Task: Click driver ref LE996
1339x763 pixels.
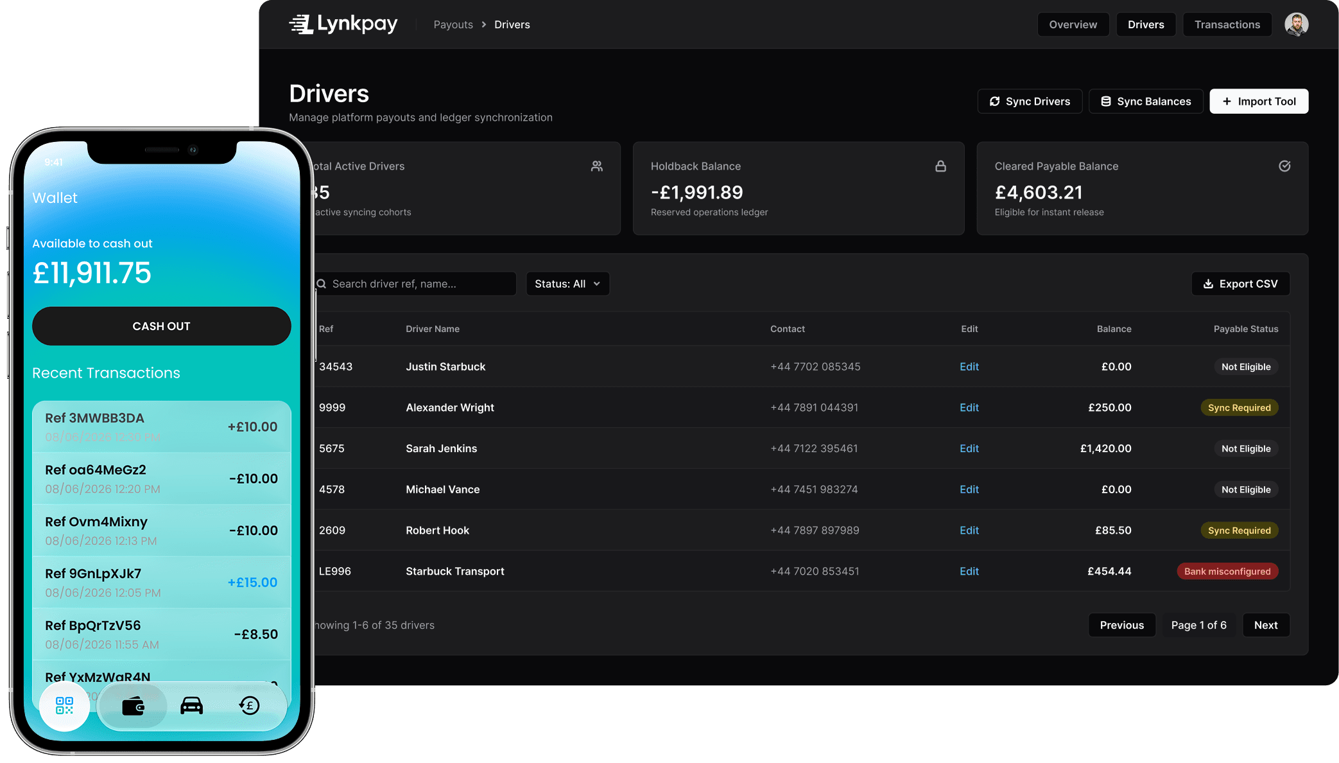Action: (x=335, y=571)
